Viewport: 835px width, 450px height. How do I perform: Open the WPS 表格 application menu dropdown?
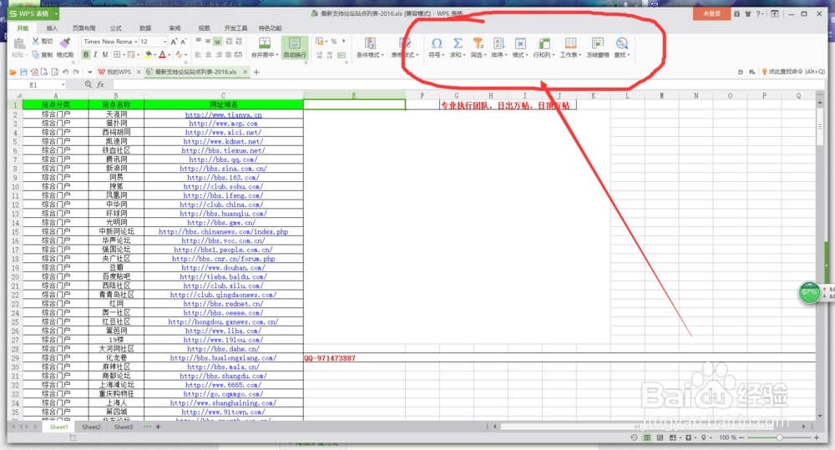coord(56,14)
